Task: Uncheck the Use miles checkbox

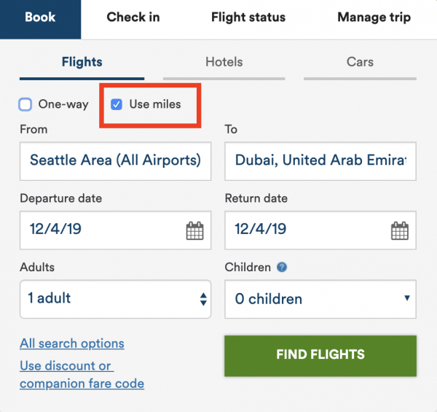Action: [x=117, y=104]
